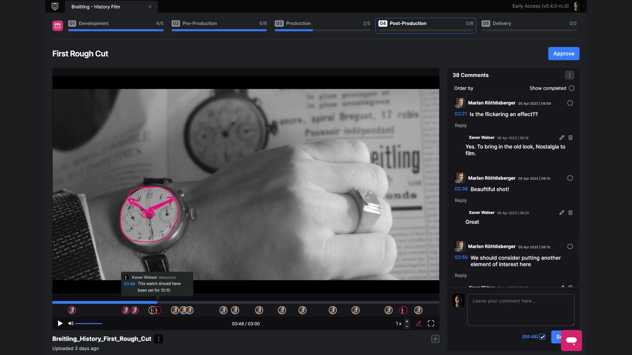Image resolution: width=632 pixels, height=355 pixels.
Task: Click the pink film/project icon top-left
Action: click(57, 25)
